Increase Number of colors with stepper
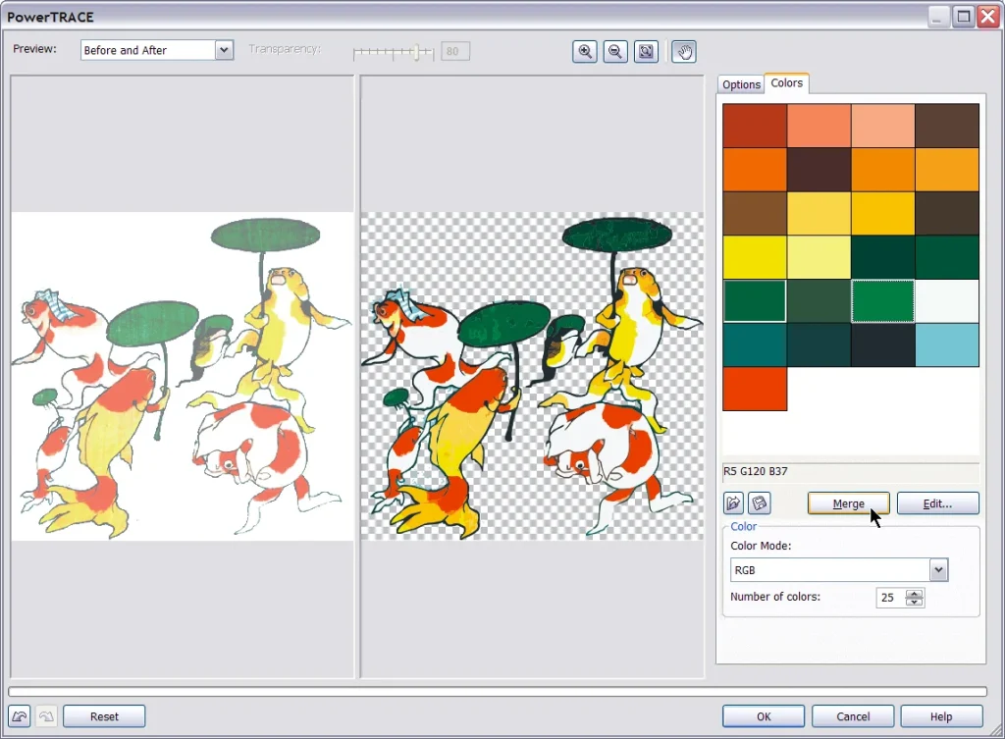Screen dimensions: 1005x739 (913, 593)
